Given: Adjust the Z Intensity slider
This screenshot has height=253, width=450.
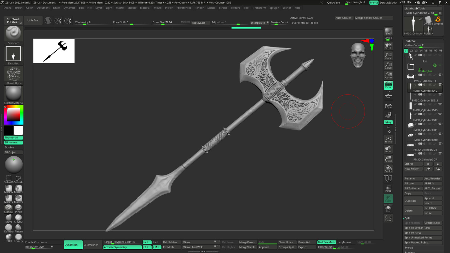Looking at the screenshot, I should click(92, 22).
